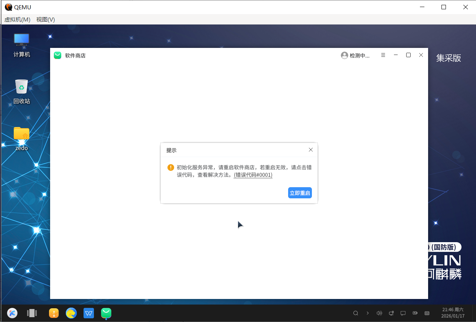Open the user avatar showing 检测中
Viewport: 476px width, 322px height.
pos(344,55)
